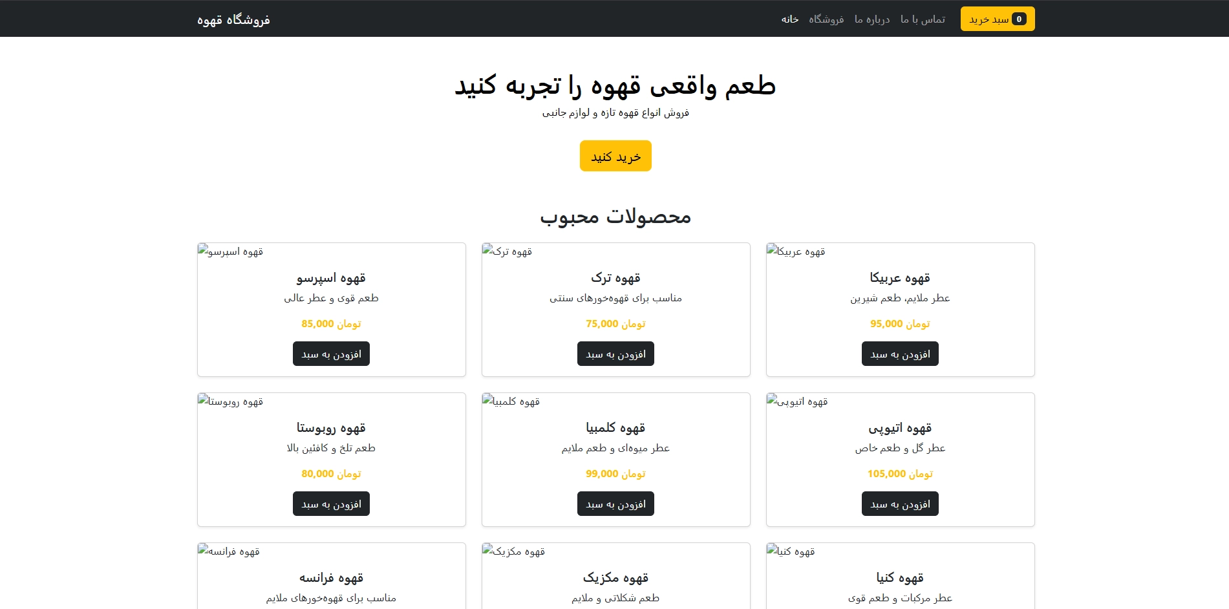The width and height of the screenshot is (1229, 609).
Task: Click the 75,000 تومان price
Action: point(615,323)
